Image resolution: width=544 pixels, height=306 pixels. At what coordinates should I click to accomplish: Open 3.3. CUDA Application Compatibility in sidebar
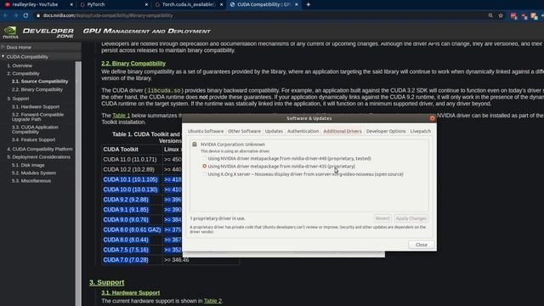click(35, 129)
